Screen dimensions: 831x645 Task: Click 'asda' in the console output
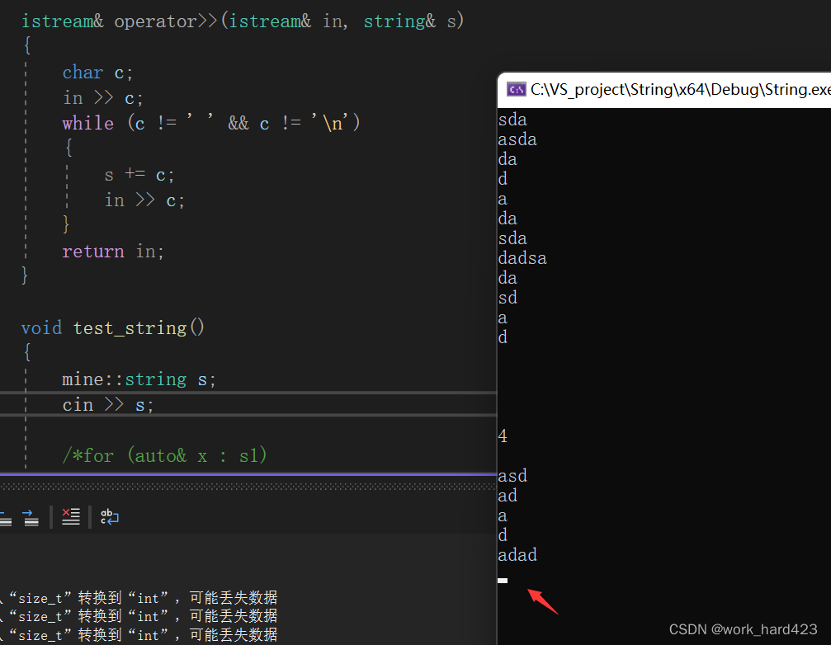[517, 139]
